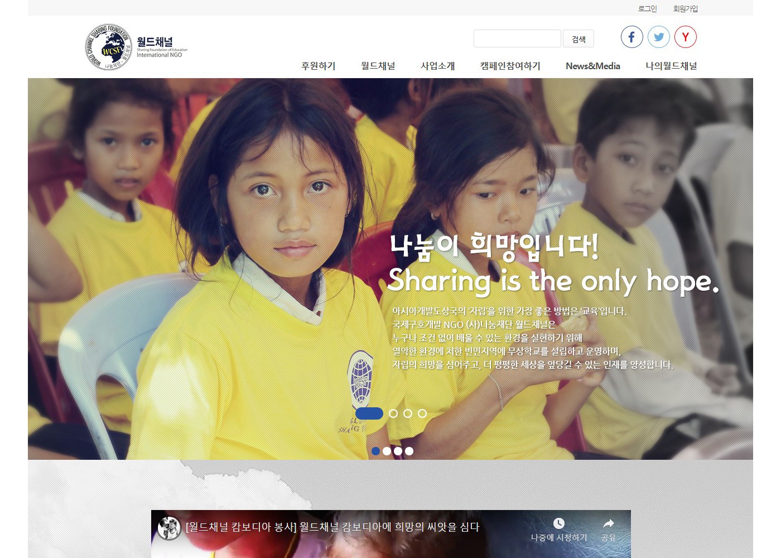Open the News&Media menu
The image size is (781, 558).
point(592,66)
